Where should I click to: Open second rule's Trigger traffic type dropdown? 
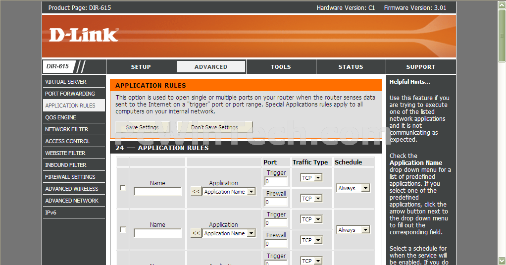(x=311, y=219)
